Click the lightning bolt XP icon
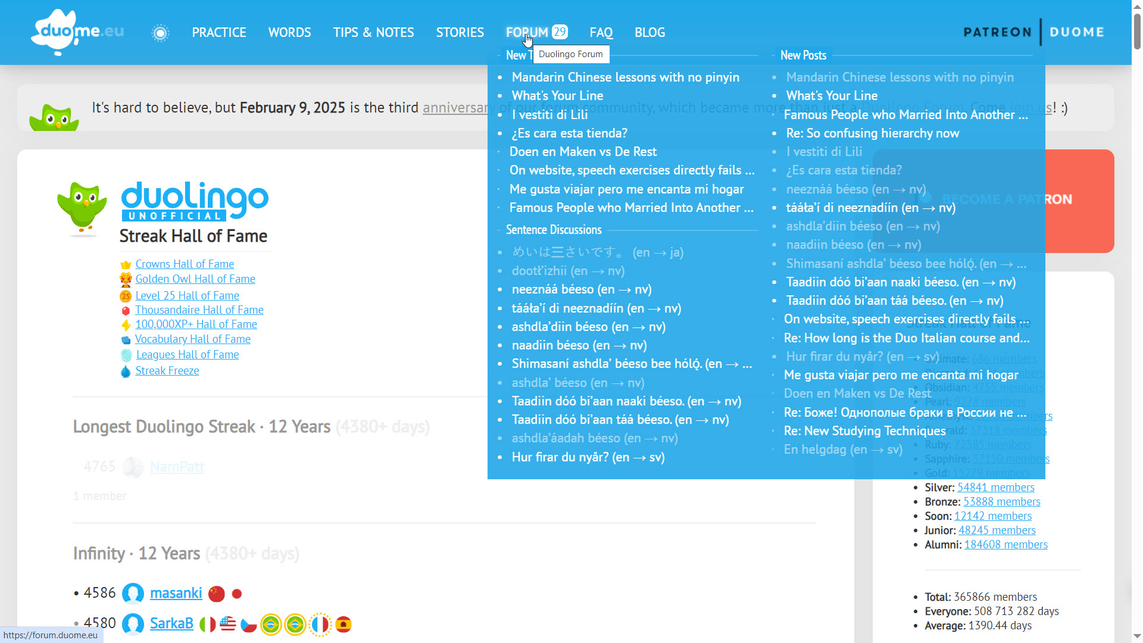The image size is (1143, 643). (126, 325)
